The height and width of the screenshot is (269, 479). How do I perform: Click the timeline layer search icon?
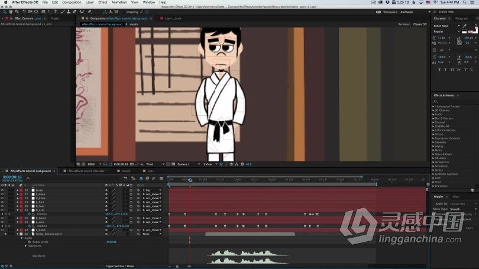coord(28,178)
